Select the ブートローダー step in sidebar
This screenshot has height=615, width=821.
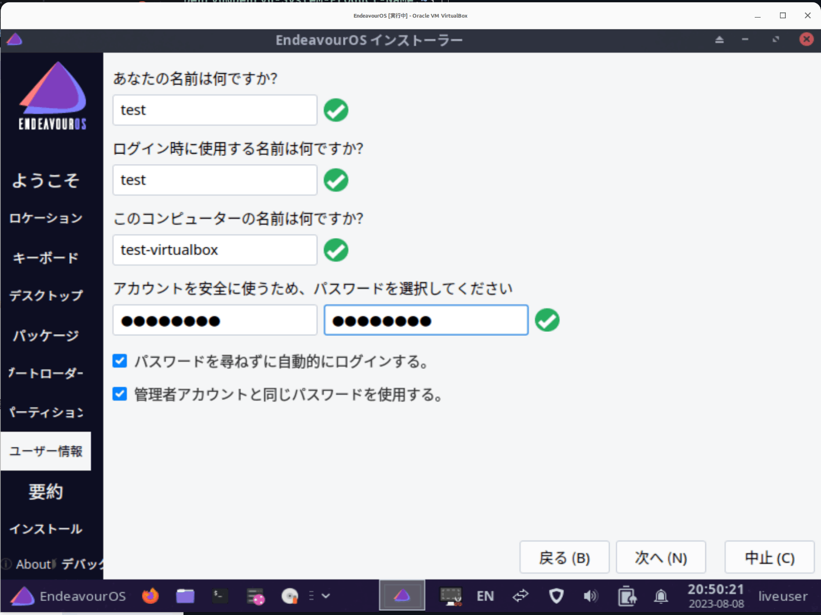point(46,373)
